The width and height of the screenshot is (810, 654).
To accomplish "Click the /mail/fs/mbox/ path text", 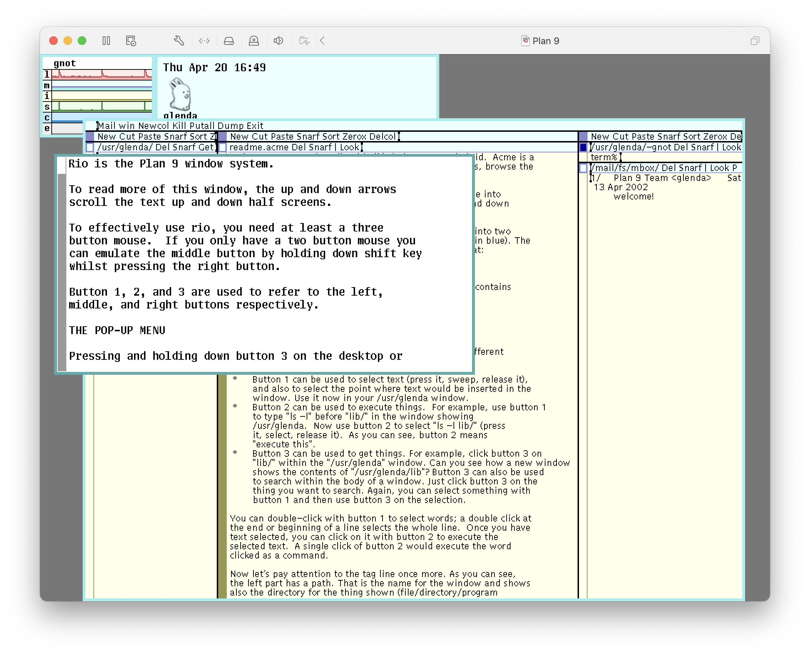I will click(x=625, y=168).
